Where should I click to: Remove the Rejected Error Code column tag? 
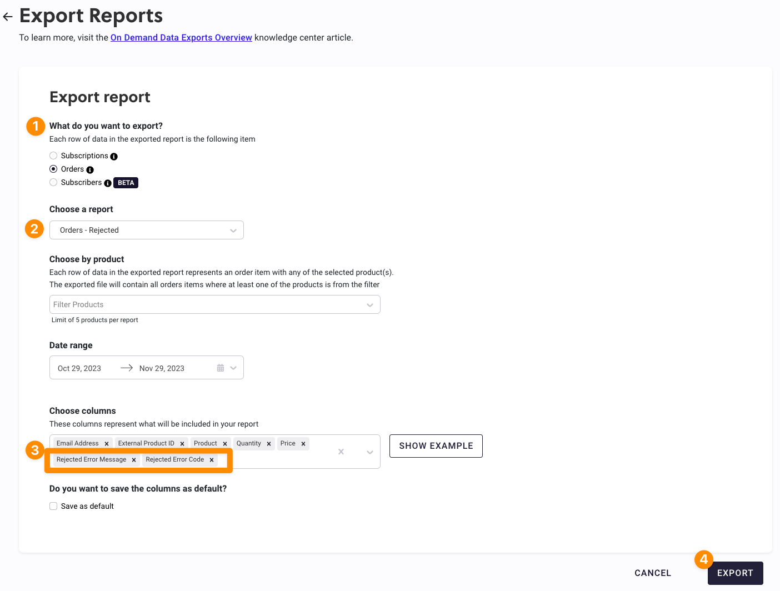[x=212, y=460]
